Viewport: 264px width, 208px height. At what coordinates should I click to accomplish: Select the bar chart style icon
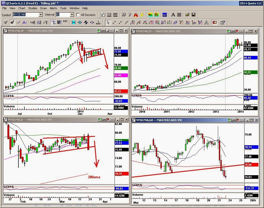6,22
